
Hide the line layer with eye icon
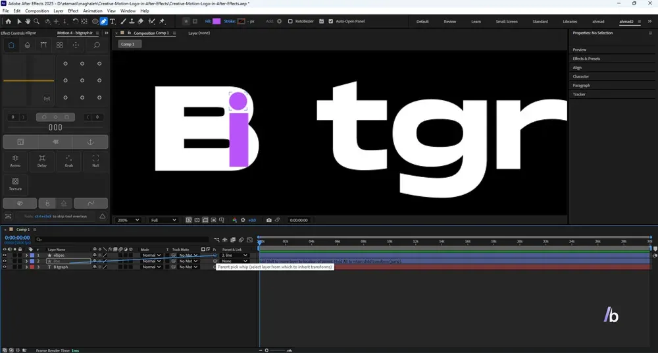(x=5, y=261)
